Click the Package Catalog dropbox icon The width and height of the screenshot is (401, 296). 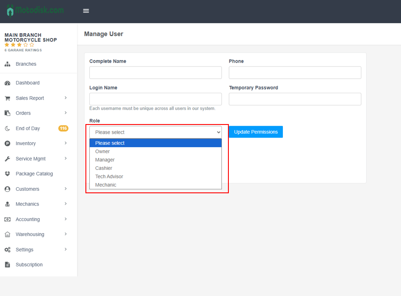pyautogui.click(x=7, y=174)
